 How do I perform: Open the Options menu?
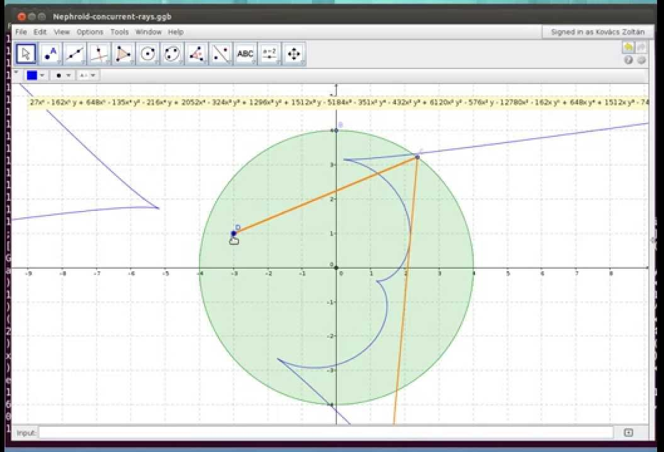pyautogui.click(x=90, y=32)
